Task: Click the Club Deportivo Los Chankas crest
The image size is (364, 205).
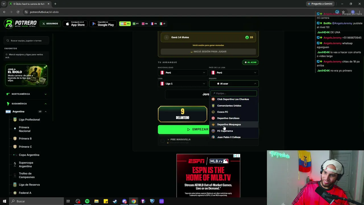Action: [213, 99]
